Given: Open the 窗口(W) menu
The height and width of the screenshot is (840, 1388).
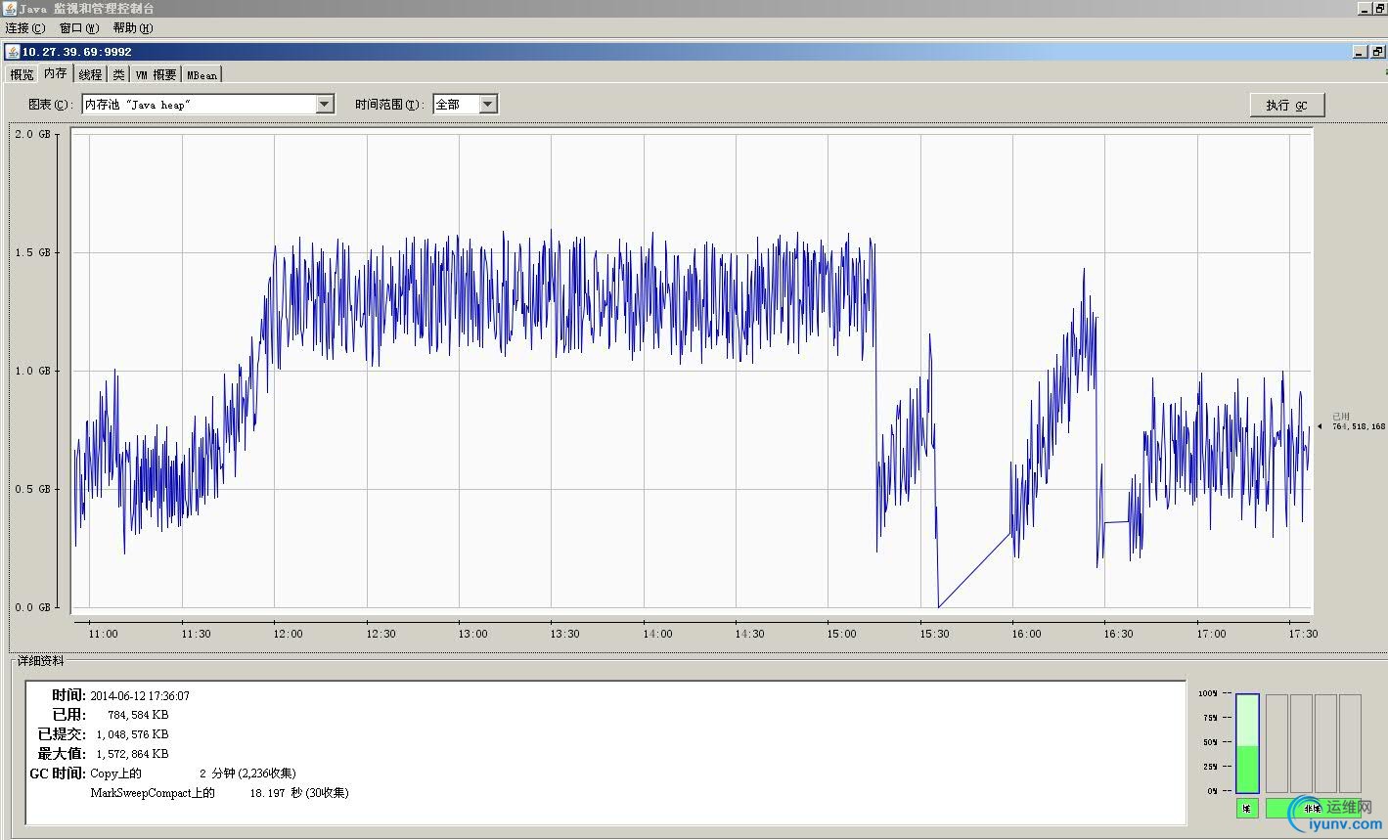Looking at the screenshot, I should click(x=79, y=28).
